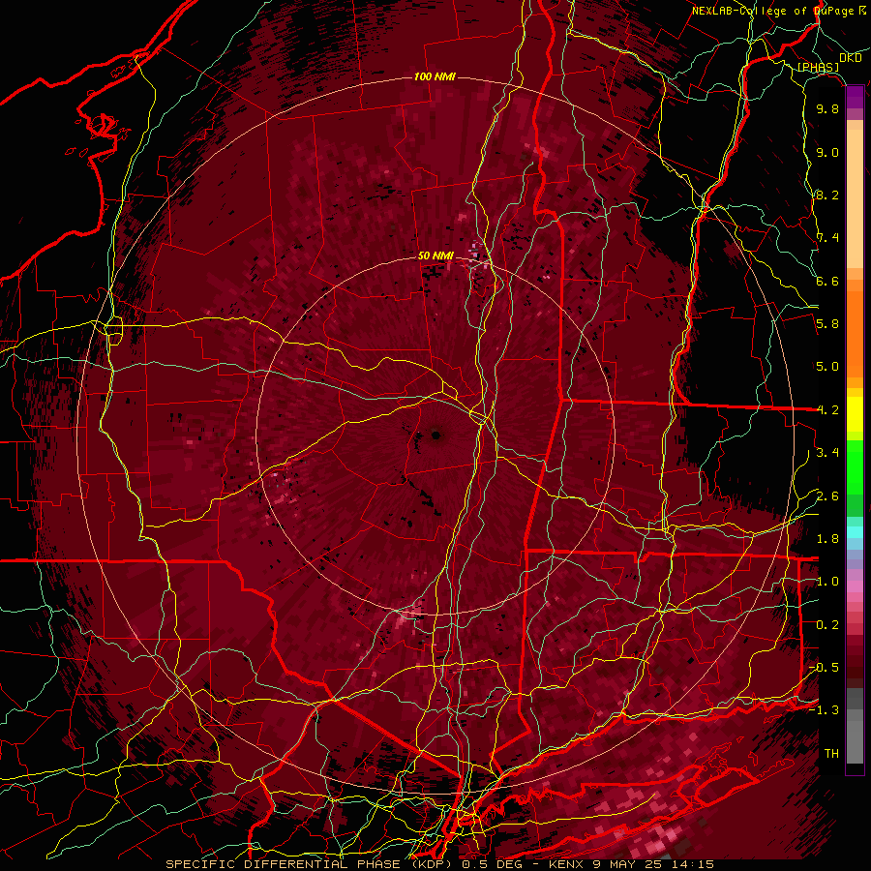Click the 6.6 value on the scale
The width and height of the screenshot is (871, 871).
(x=827, y=282)
